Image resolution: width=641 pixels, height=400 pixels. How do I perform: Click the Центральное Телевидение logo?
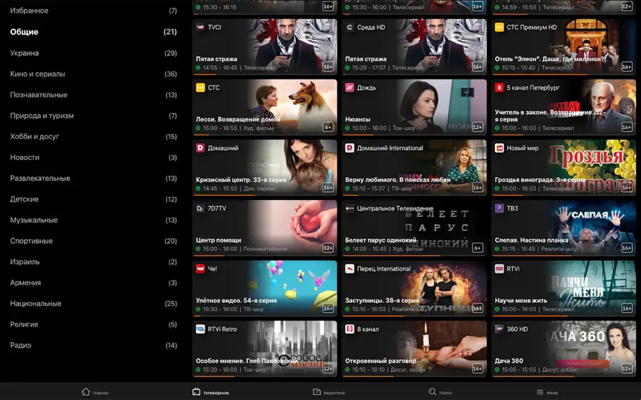[350, 208]
